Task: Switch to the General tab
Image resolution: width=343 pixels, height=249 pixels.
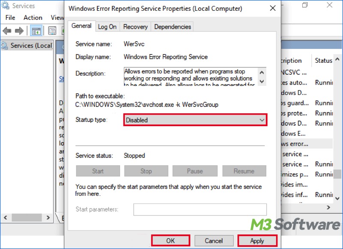Action: point(81,26)
